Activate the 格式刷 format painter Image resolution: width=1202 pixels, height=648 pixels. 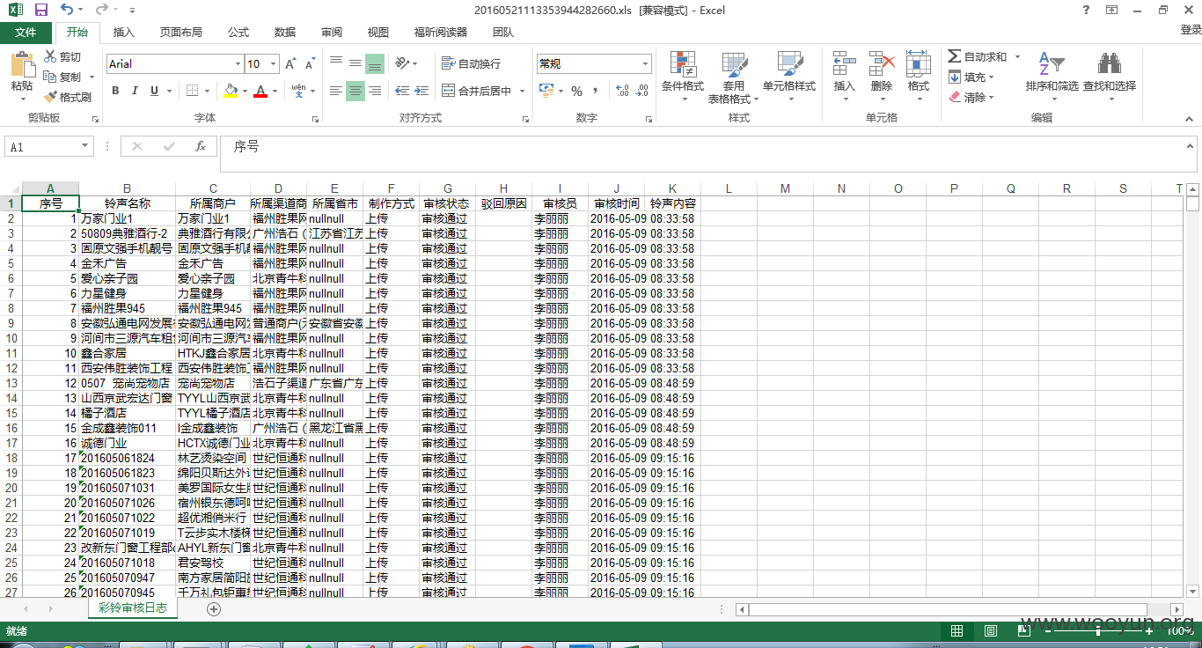67,97
